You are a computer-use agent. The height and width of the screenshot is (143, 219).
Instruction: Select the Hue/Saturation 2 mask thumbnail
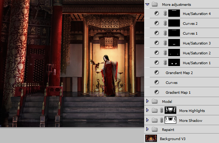click(x=174, y=53)
